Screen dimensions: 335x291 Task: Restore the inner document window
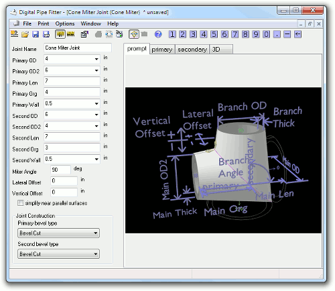click(x=310, y=23)
